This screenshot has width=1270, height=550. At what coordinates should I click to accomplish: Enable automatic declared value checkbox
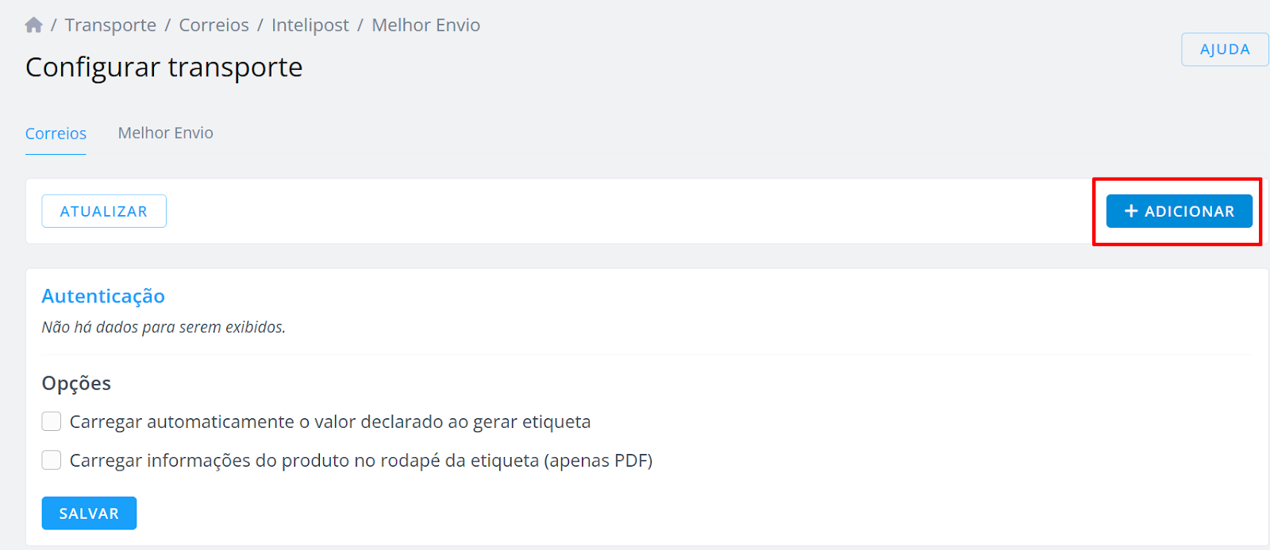tap(52, 421)
